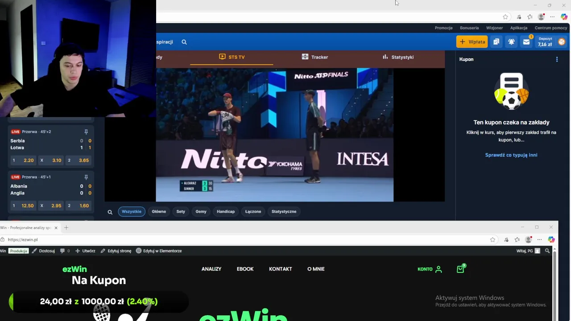Pick Anglia win odds 1.60

pyautogui.click(x=79, y=206)
